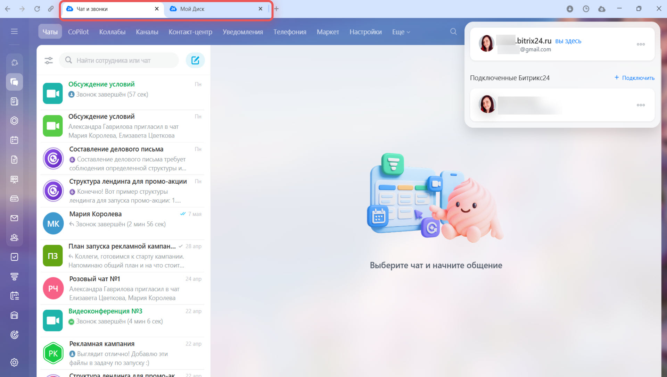Open the calendar sidebar icon
Viewport: 667px width, 377px height.
tap(14, 140)
